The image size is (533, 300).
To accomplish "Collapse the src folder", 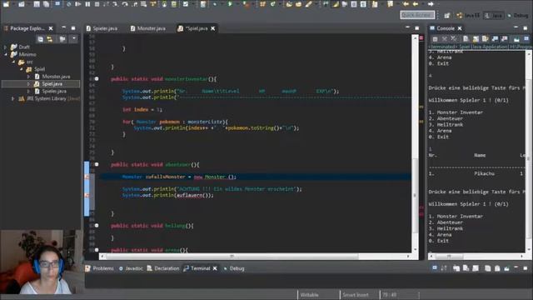I will point(13,62).
